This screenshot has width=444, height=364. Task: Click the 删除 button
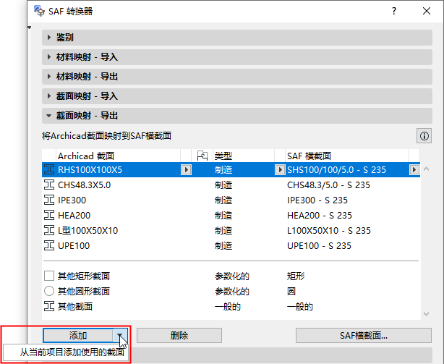(179, 335)
